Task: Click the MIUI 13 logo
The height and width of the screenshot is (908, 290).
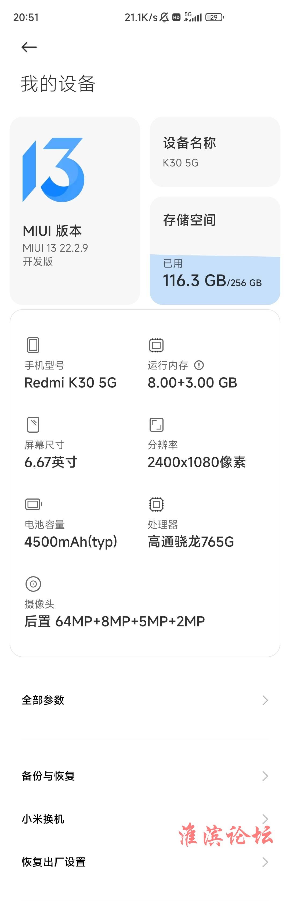Action: (x=53, y=170)
